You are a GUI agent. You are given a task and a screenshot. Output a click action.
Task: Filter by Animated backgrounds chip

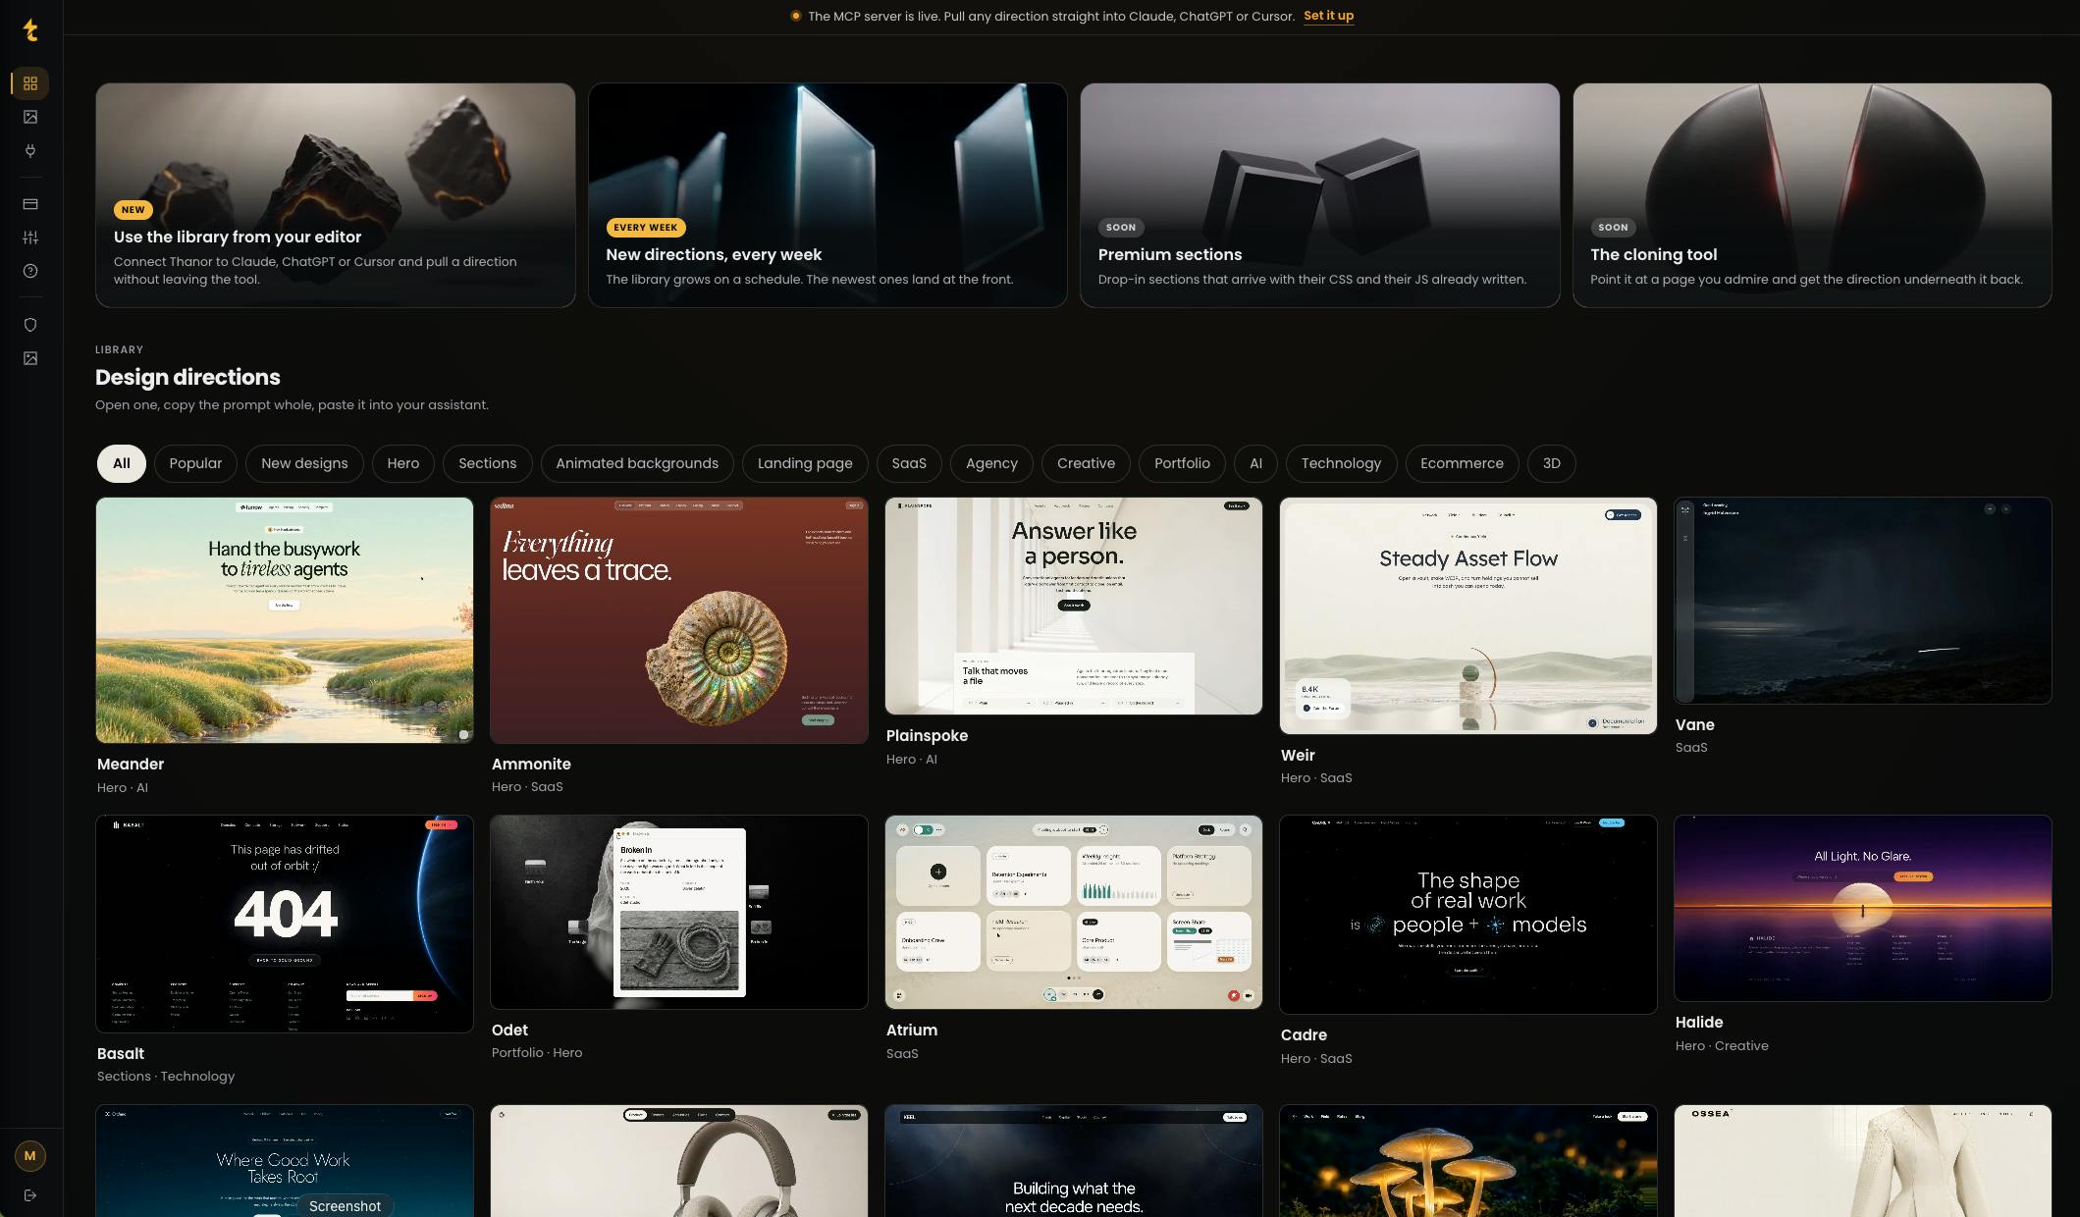pos(637,463)
